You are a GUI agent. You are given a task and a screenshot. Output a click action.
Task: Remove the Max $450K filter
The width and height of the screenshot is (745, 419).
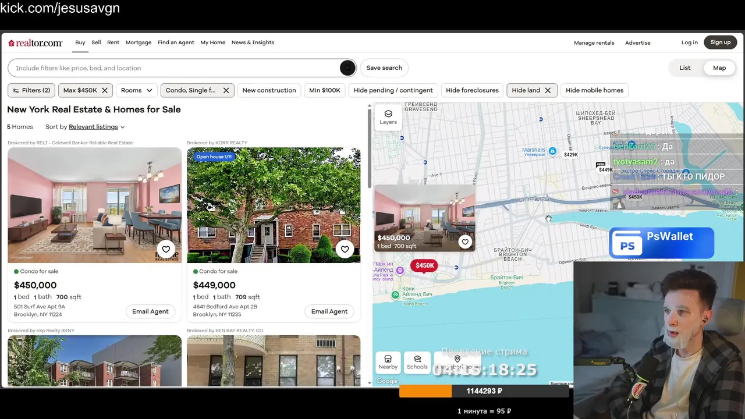[104, 90]
